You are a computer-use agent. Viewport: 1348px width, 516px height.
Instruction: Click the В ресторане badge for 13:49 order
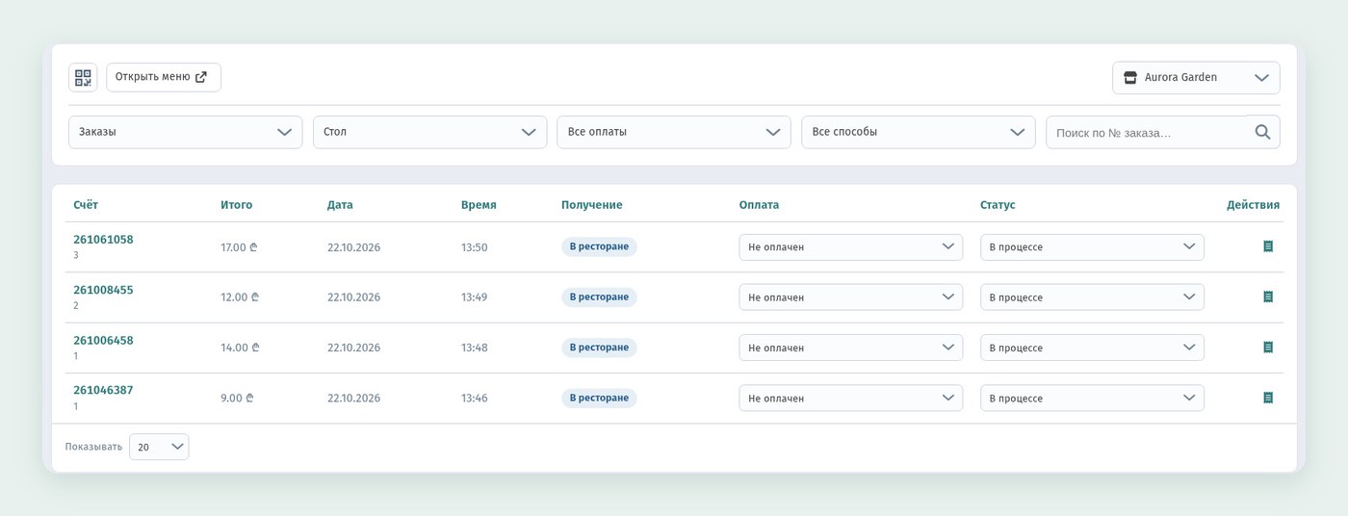599,297
